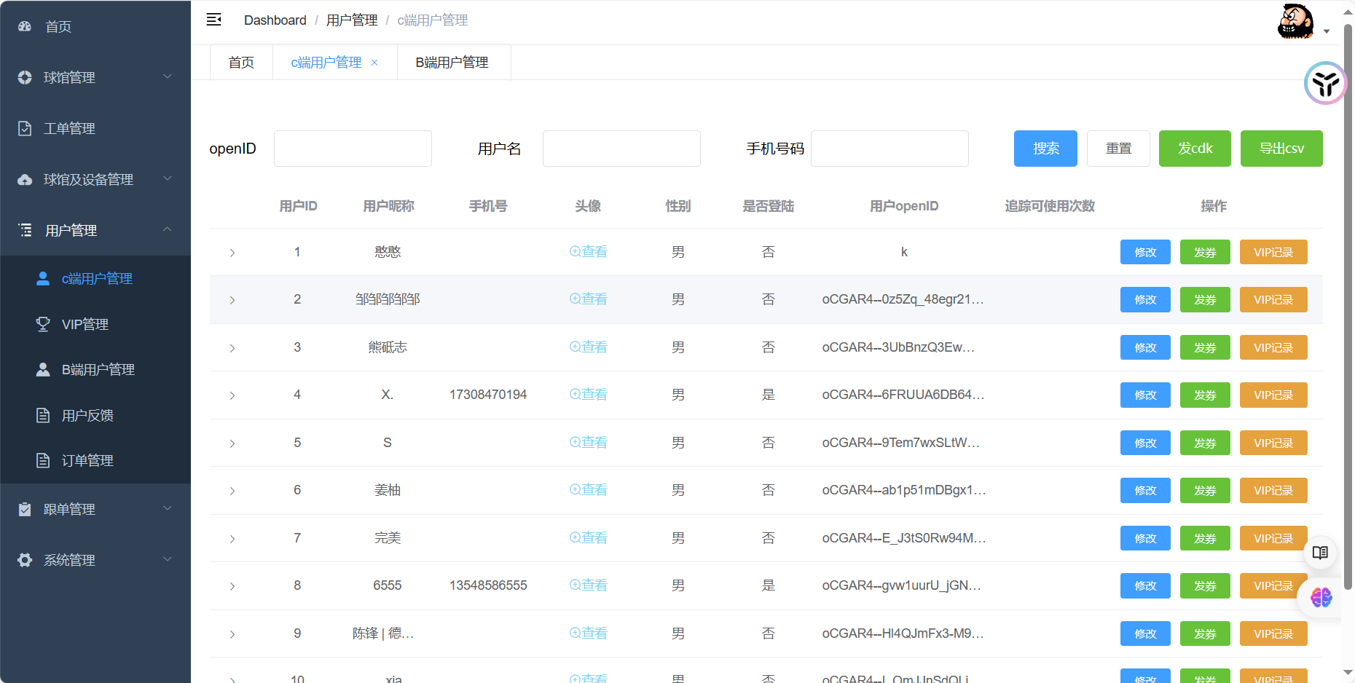Click the 导出csv button
Image resolution: width=1355 pixels, height=683 pixels.
point(1281,149)
